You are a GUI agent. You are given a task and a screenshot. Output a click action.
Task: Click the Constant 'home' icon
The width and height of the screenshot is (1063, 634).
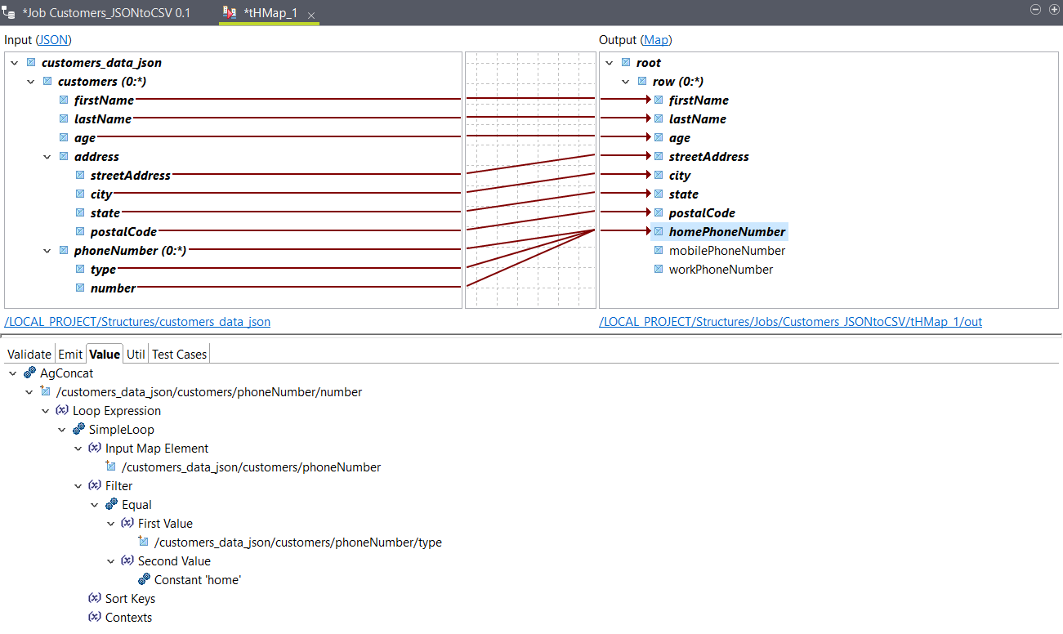point(144,580)
